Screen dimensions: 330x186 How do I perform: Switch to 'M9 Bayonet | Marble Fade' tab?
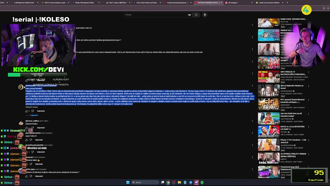24,3
